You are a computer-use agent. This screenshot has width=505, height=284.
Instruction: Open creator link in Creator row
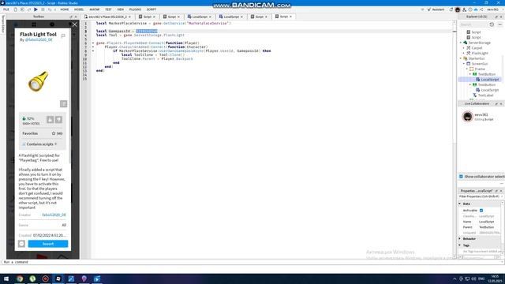(54, 215)
